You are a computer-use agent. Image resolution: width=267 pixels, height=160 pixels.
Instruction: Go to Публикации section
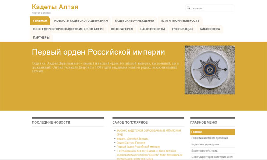click(x=182, y=29)
